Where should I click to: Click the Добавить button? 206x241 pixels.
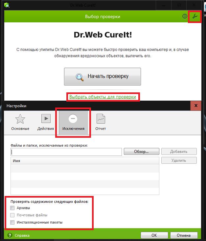pyautogui.click(x=179, y=152)
